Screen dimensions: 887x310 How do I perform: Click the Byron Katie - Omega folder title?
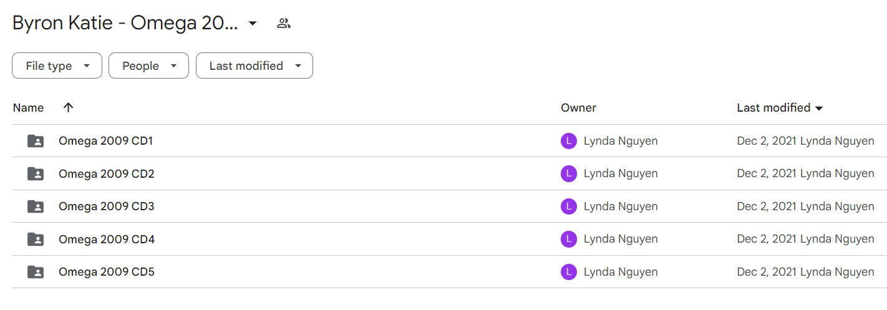(x=125, y=24)
